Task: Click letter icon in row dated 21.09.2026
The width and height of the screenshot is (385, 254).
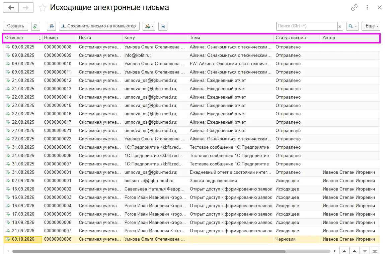Action: pyautogui.click(x=8, y=230)
